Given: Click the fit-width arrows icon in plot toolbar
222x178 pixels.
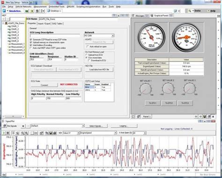Looking at the screenshot, I should coord(36,133).
